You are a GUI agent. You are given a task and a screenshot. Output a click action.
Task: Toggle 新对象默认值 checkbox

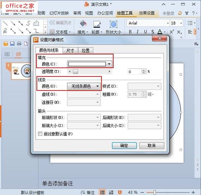tap(40, 134)
